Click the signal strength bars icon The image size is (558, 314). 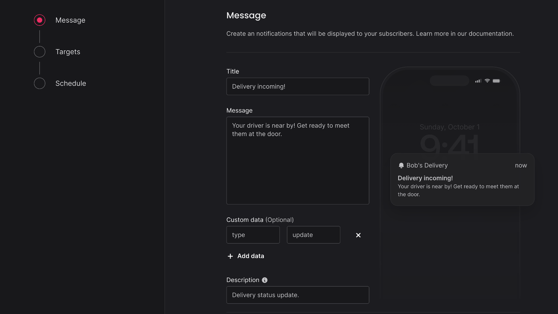478,81
